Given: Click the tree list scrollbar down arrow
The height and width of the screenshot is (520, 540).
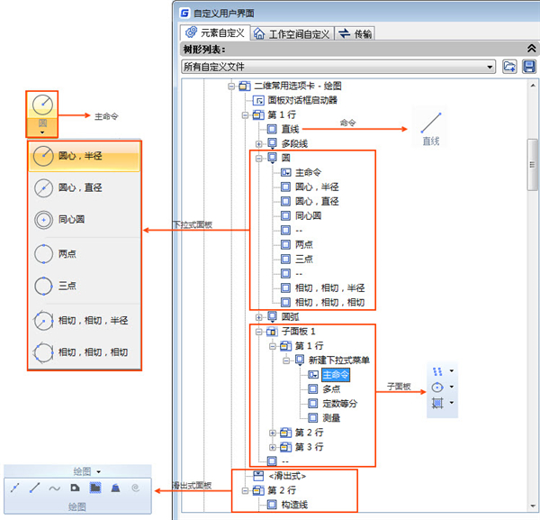Looking at the screenshot, I should click(533, 506).
